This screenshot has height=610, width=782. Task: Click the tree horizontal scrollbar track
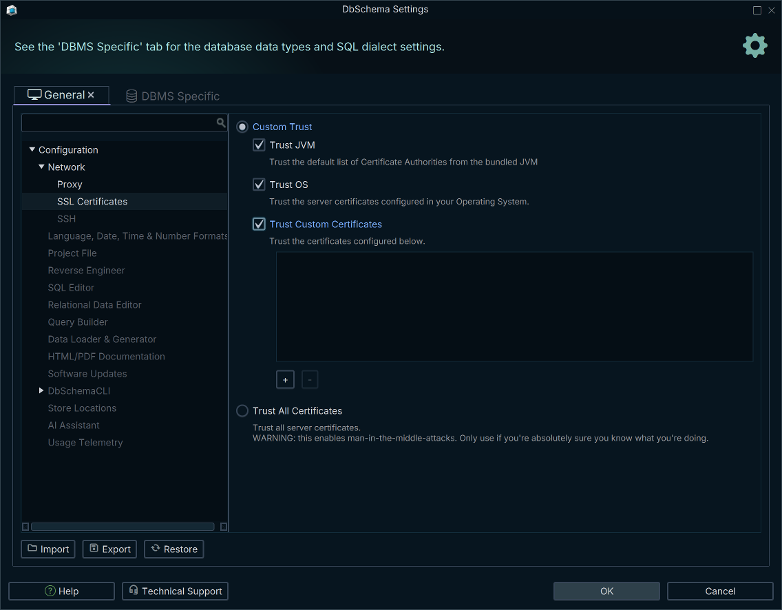123,527
